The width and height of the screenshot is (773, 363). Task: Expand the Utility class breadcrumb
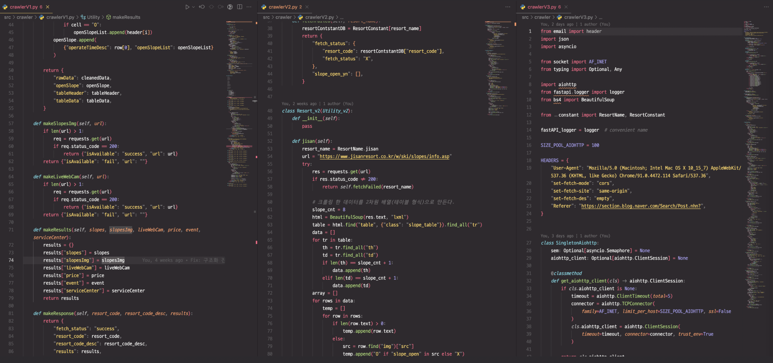coord(93,17)
